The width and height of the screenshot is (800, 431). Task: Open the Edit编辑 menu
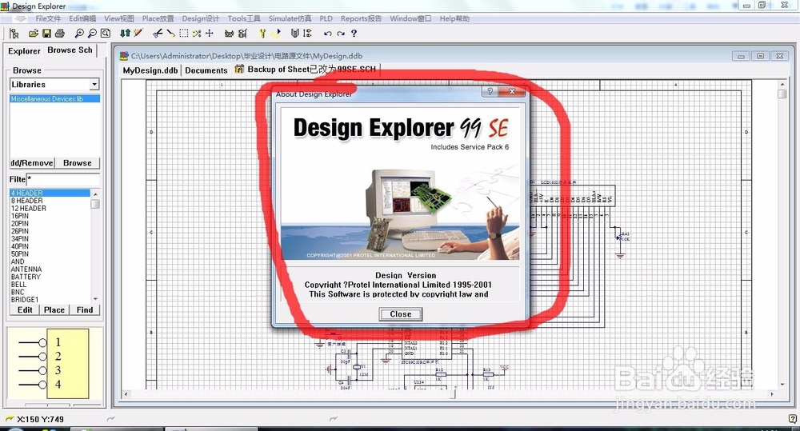point(82,19)
